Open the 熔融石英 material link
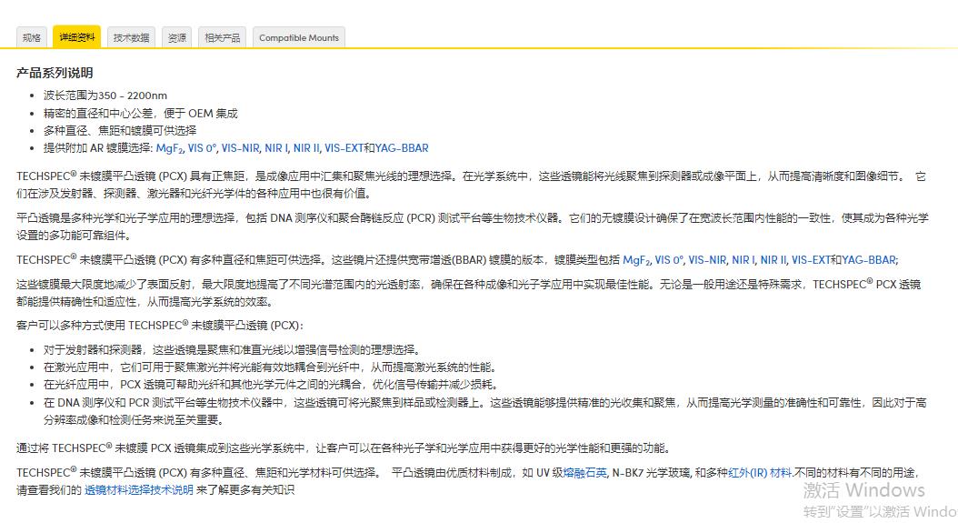The image size is (958, 523). click(584, 473)
